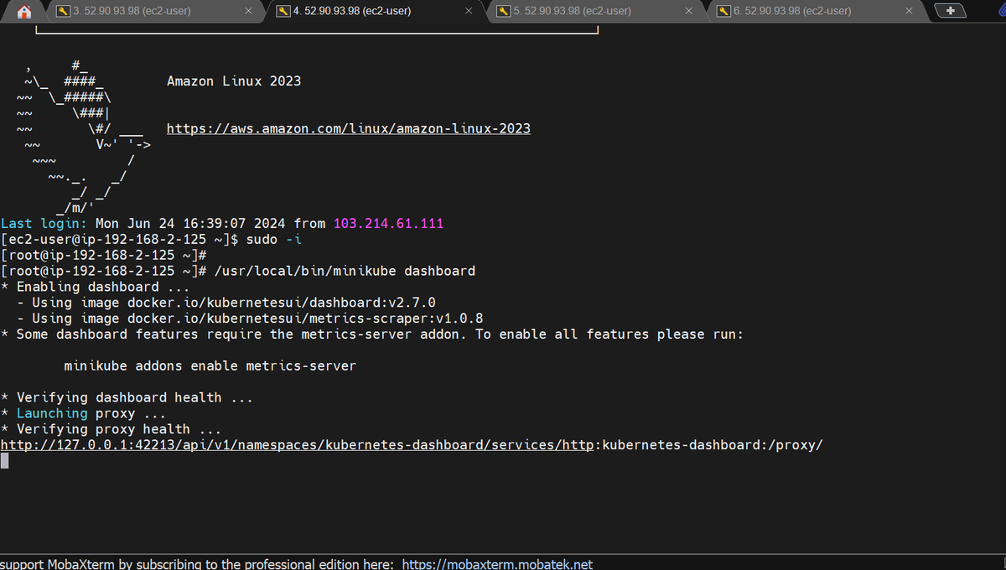The height and width of the screenshot is (570, 1006).
Task: Open the mobaxterm.mobatek.net link
Action: pos(497,564)
